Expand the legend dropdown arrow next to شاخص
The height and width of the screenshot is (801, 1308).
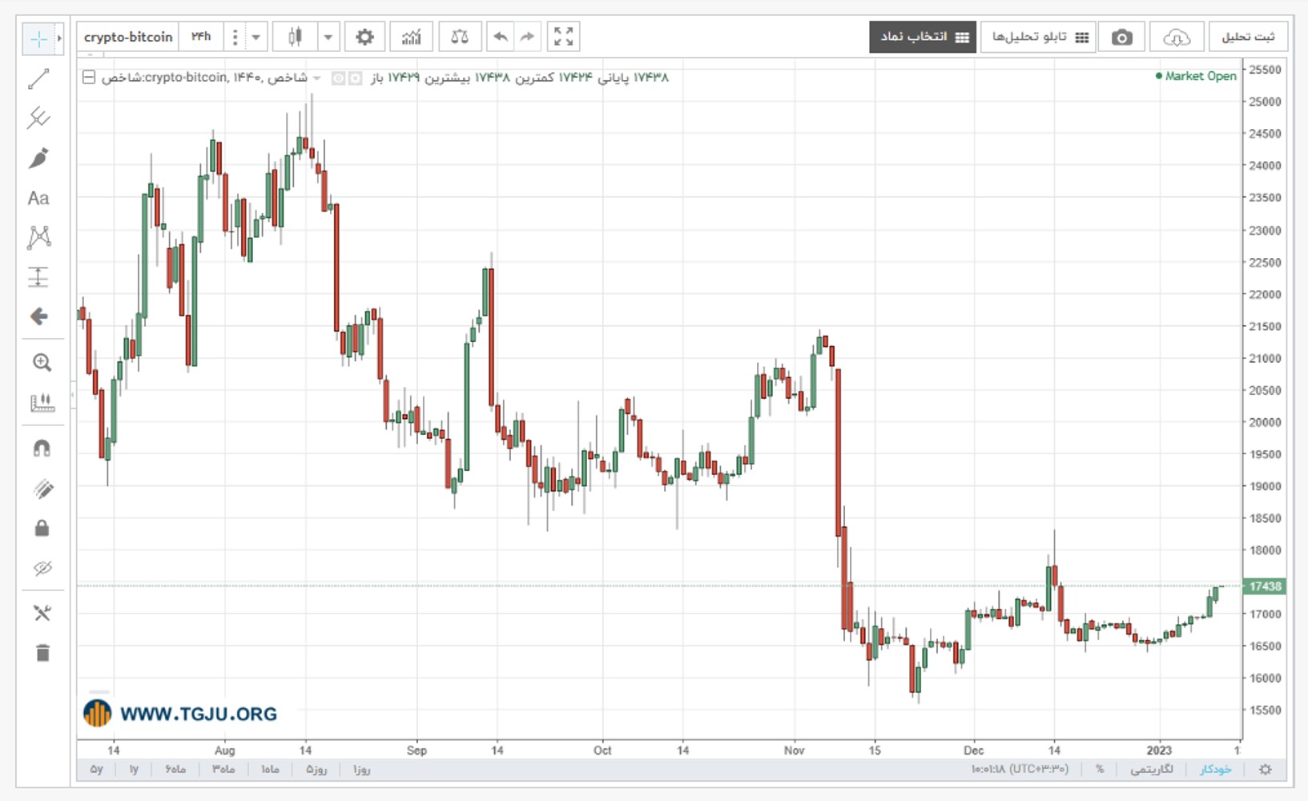pyautogui.click(x=316, y=78)
